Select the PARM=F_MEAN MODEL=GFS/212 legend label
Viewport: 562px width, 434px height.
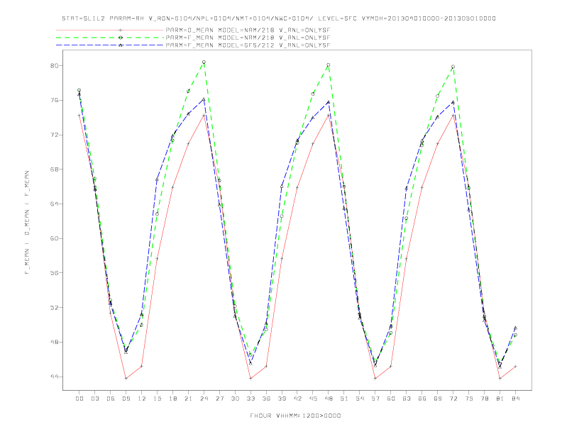(248, 45)
